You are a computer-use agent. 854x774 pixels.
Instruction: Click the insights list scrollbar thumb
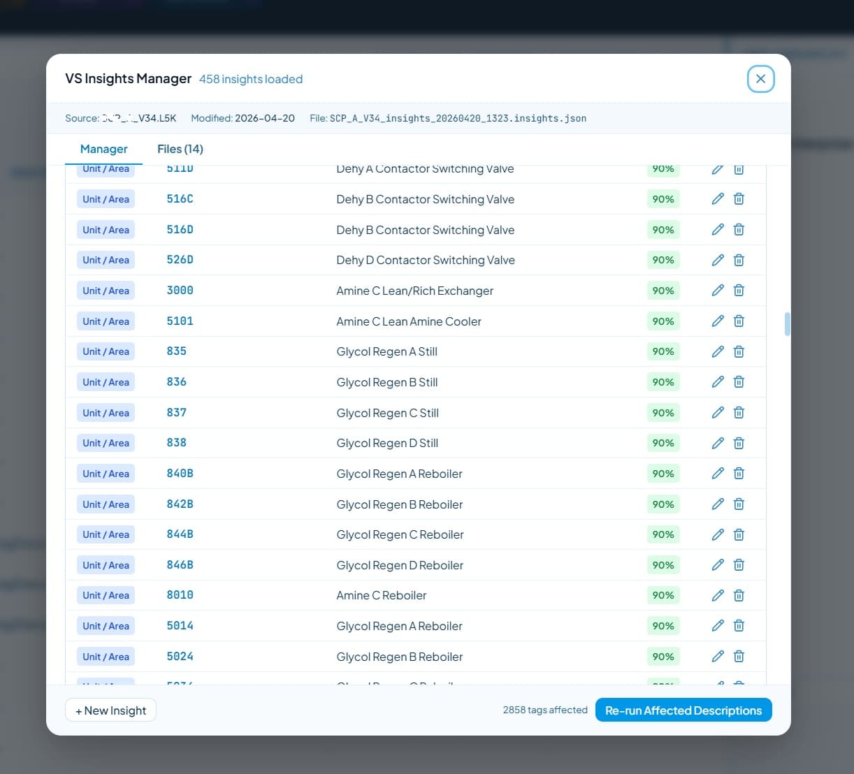pos(788,324)
